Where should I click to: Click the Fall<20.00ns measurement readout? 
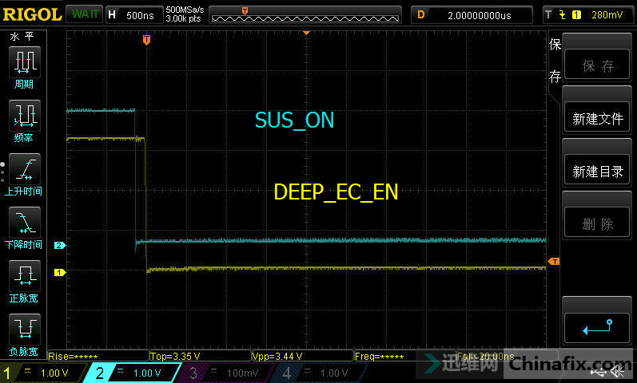click(485, 357)
